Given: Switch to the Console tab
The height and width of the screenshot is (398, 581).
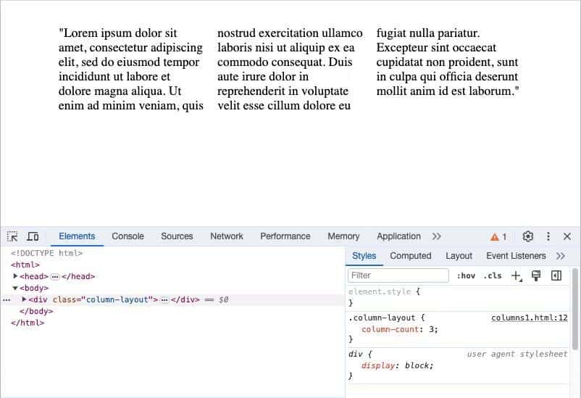Looking at the screenshot, I should click(128, 236).
